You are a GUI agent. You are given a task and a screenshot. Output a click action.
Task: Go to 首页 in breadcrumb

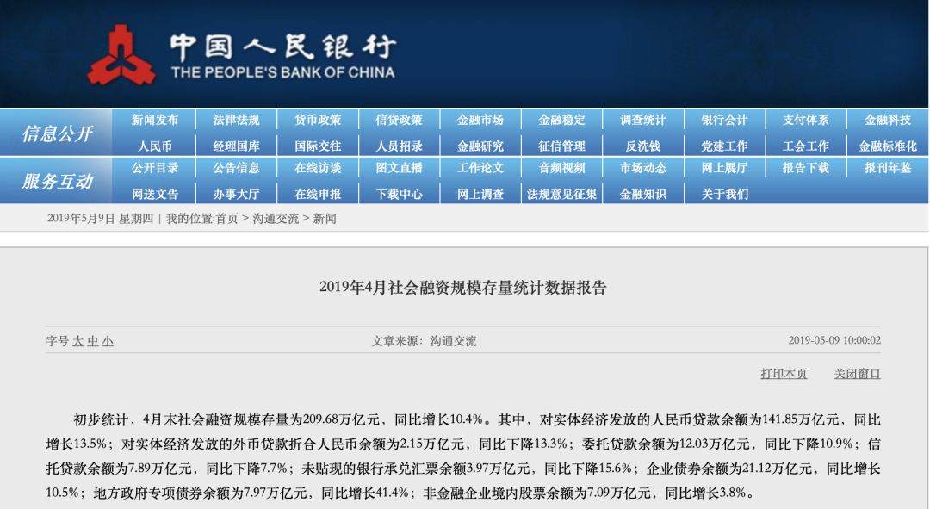226,219
